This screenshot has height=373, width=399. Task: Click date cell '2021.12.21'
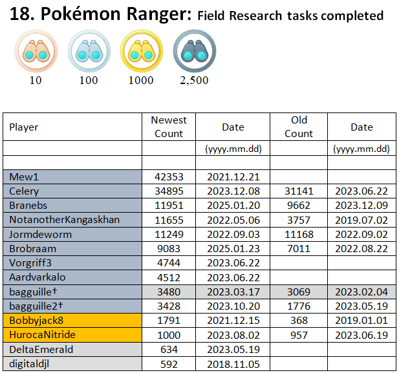point(233,177)
